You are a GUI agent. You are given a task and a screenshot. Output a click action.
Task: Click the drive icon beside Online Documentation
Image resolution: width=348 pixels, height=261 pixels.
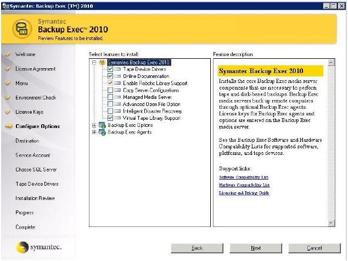117,76
